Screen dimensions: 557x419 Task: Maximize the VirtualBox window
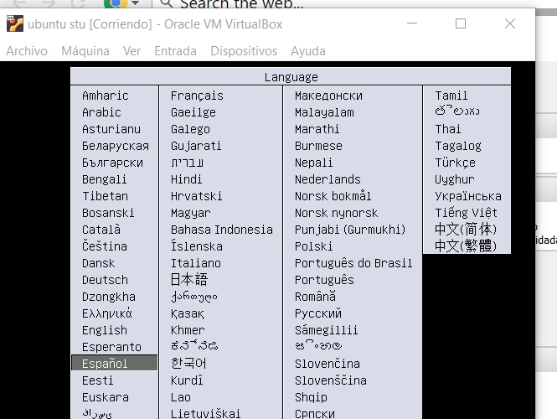pos(461,23)
